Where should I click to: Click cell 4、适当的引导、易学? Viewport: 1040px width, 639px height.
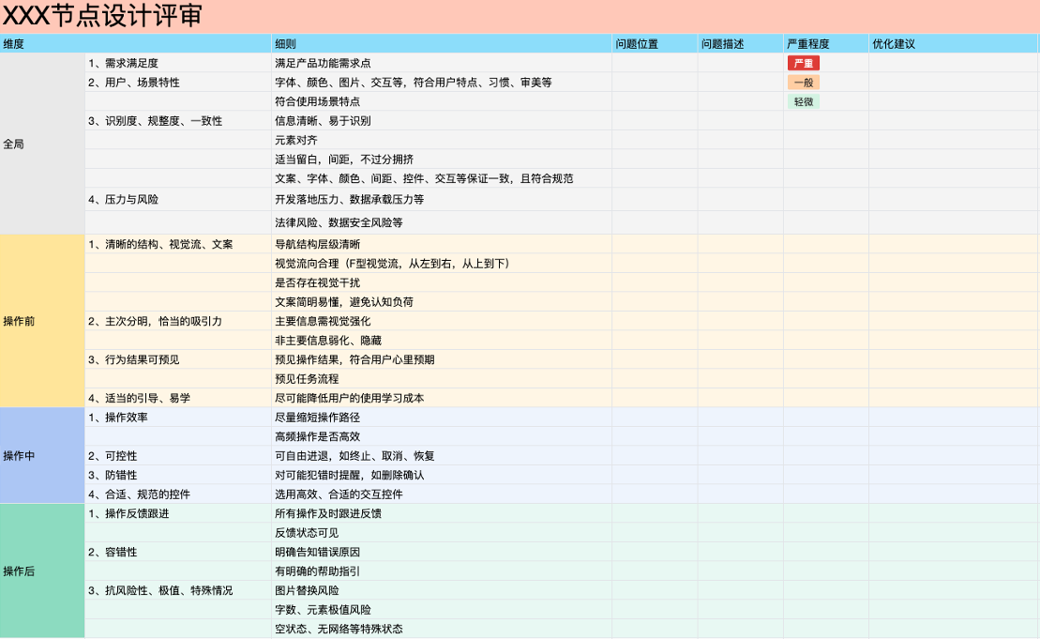pyautogui.click(x=178, y=398)
